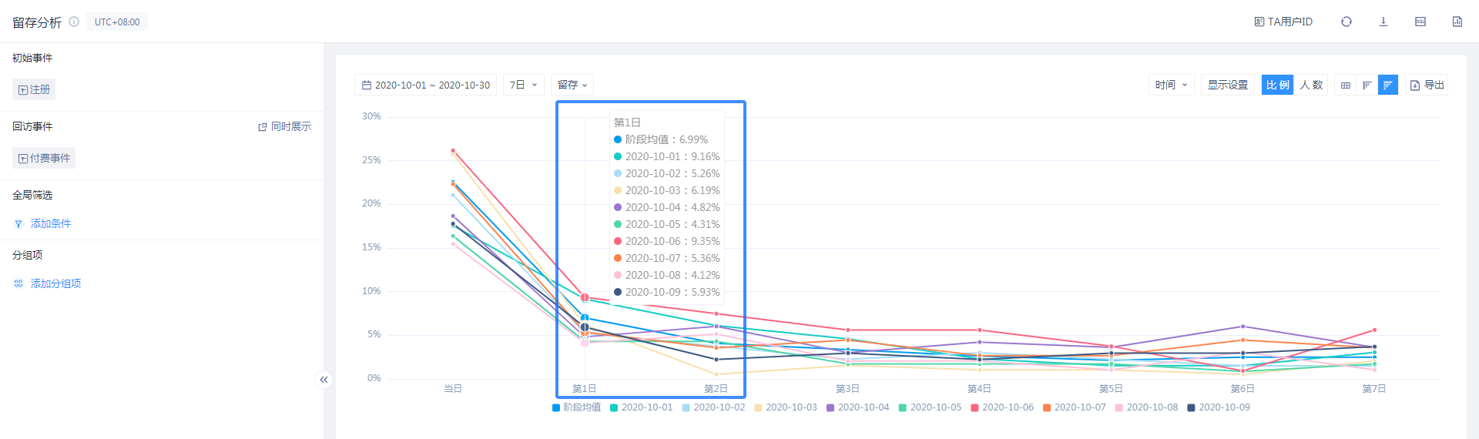Expand the 时间 dropdown
Viewport: 1479px width, 439px height.
(x=1171, y=85)
